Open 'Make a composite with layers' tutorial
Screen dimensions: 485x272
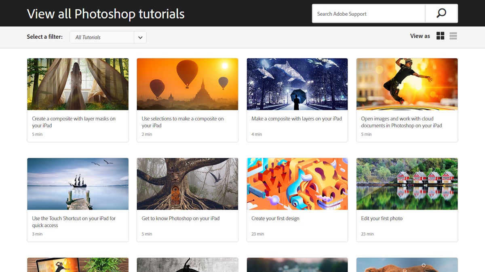(297, 119)
